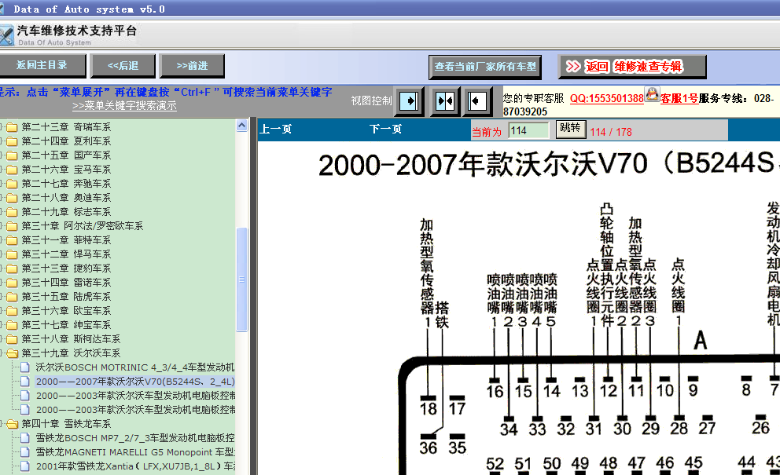Screen dimensions: 780x475
Task: Open the QQ:1553501388 contact link
Action: pos(607,98)
